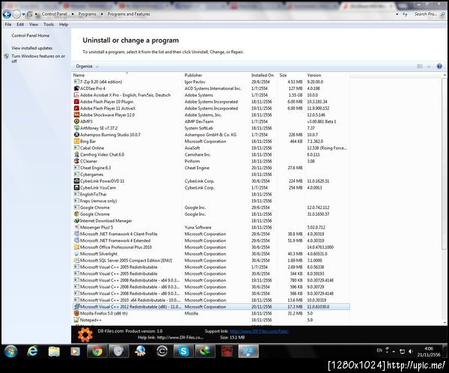Navigate to Control Panel breadcrumb
The height and width of the screenshot is (373, 449).
point(54,14)
